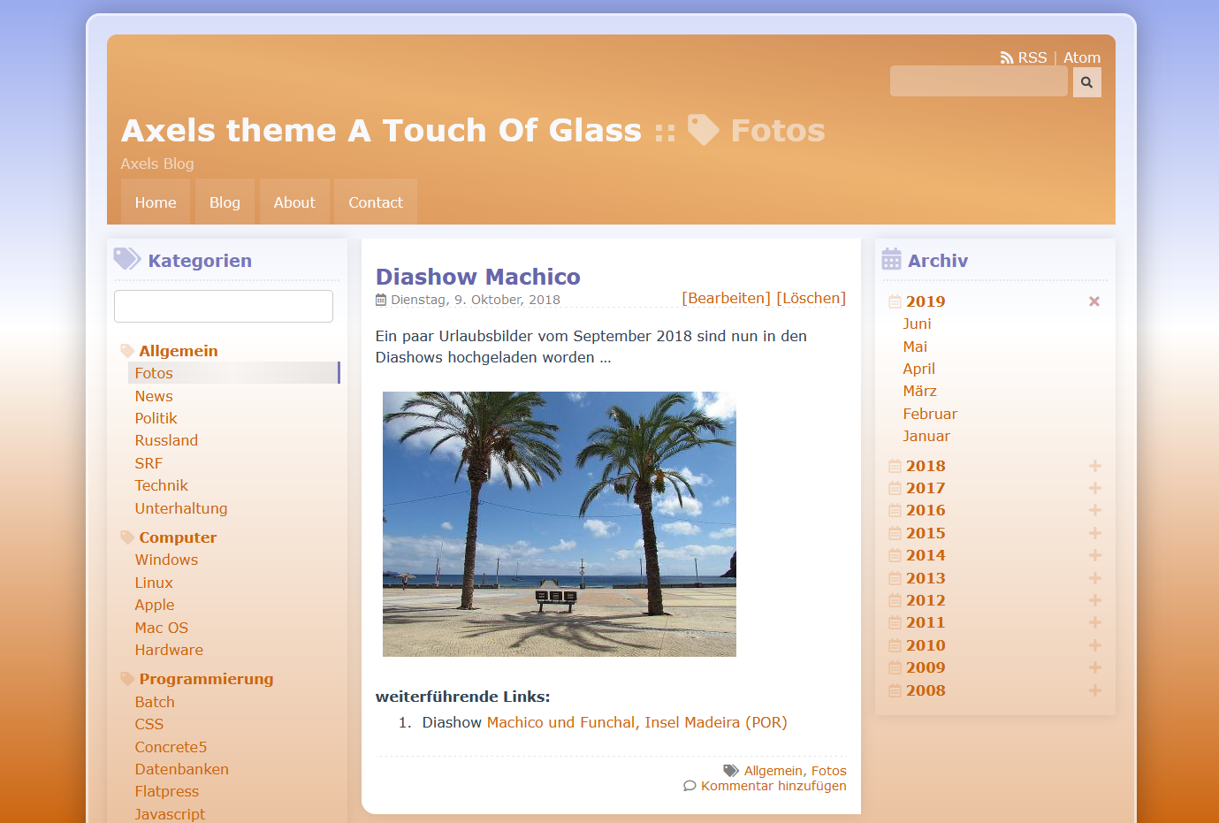Open the Allgemein category heading

[x=178, y=351]
